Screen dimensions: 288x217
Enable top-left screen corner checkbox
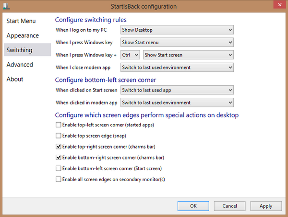click(x=59, y=125)
